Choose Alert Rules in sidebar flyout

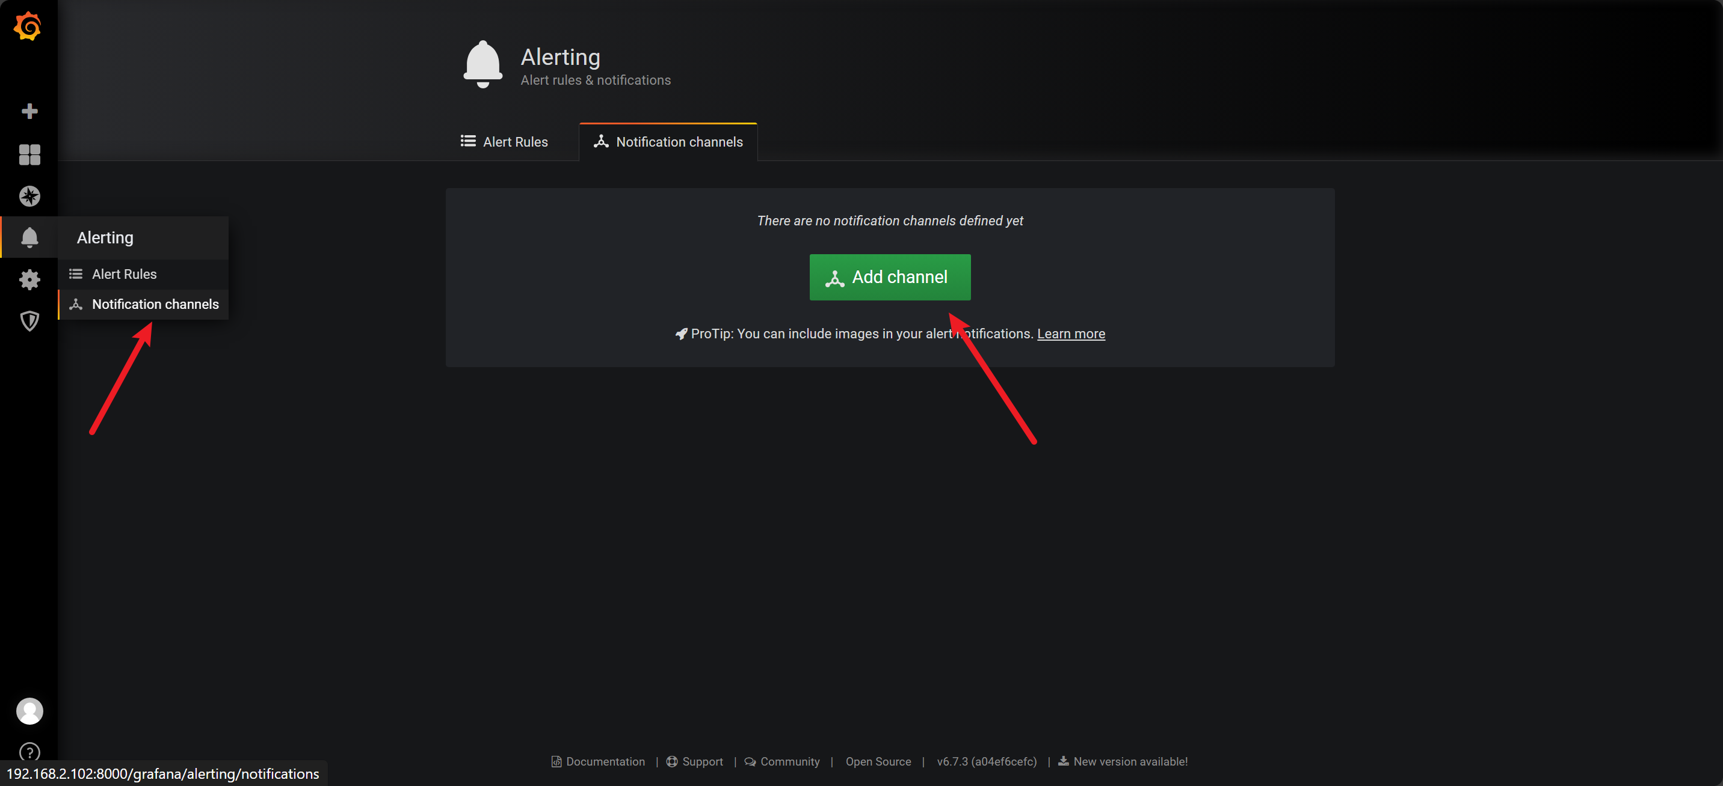click(125, 274)
